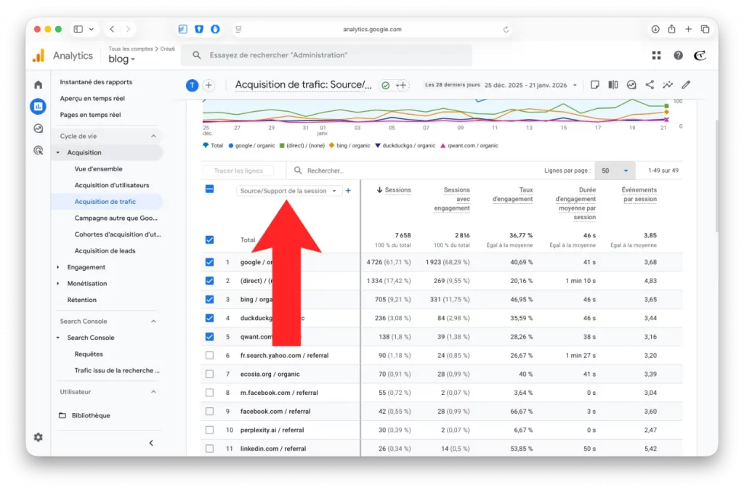Expand the Engagement section in sidebar

click(x=58, y=267)
